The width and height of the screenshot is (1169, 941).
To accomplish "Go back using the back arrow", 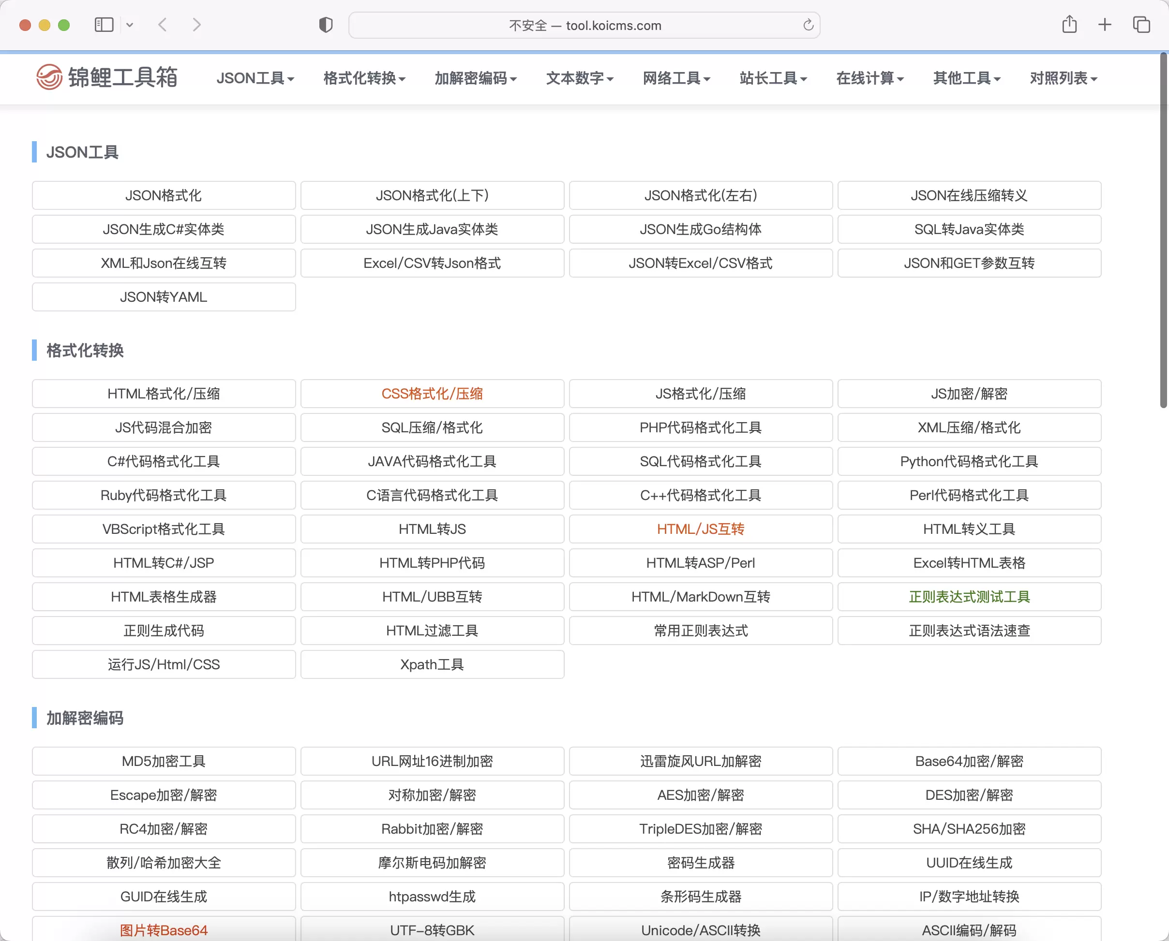I will click(x=162, y=24).
